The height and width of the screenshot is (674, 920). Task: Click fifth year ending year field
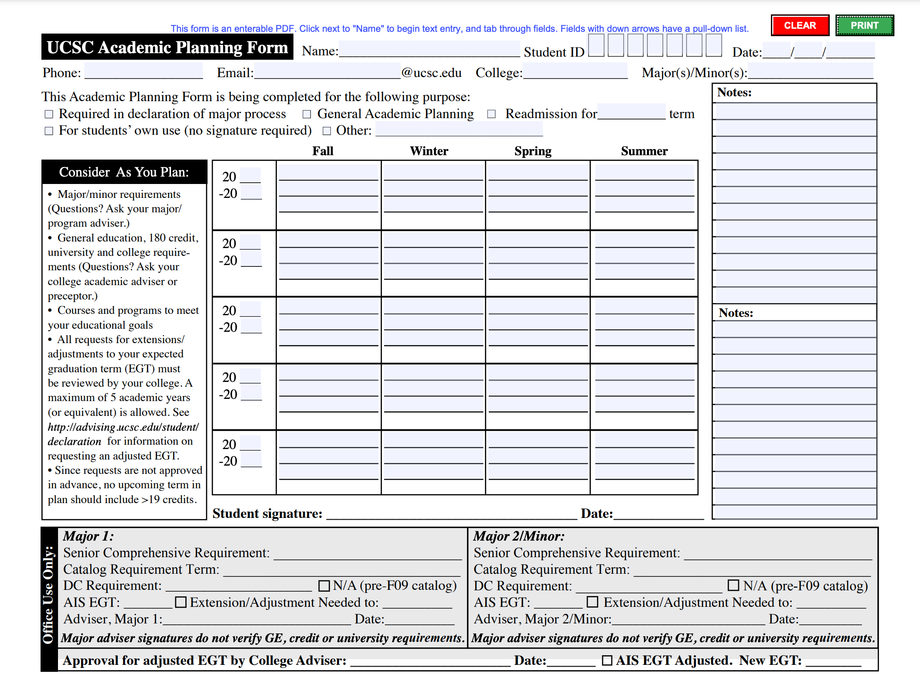251,460
